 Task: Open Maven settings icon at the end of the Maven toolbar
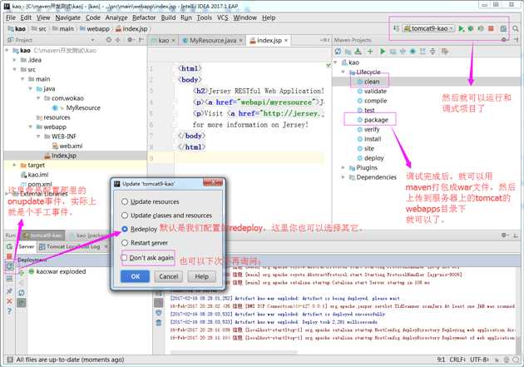(x=444, y=52)
